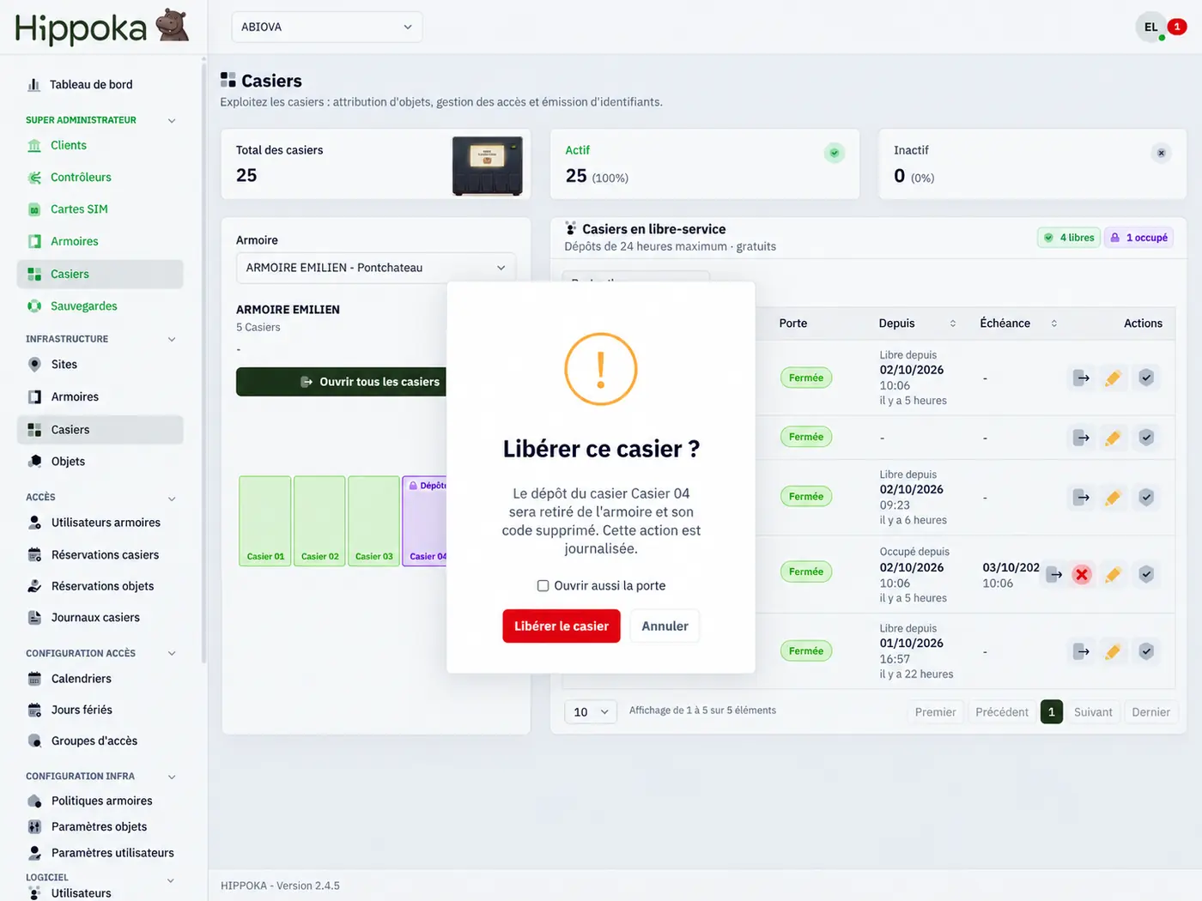Select the Casier 01 locker tile
This screenshot has height=901, width=1202.
[265, 521]
